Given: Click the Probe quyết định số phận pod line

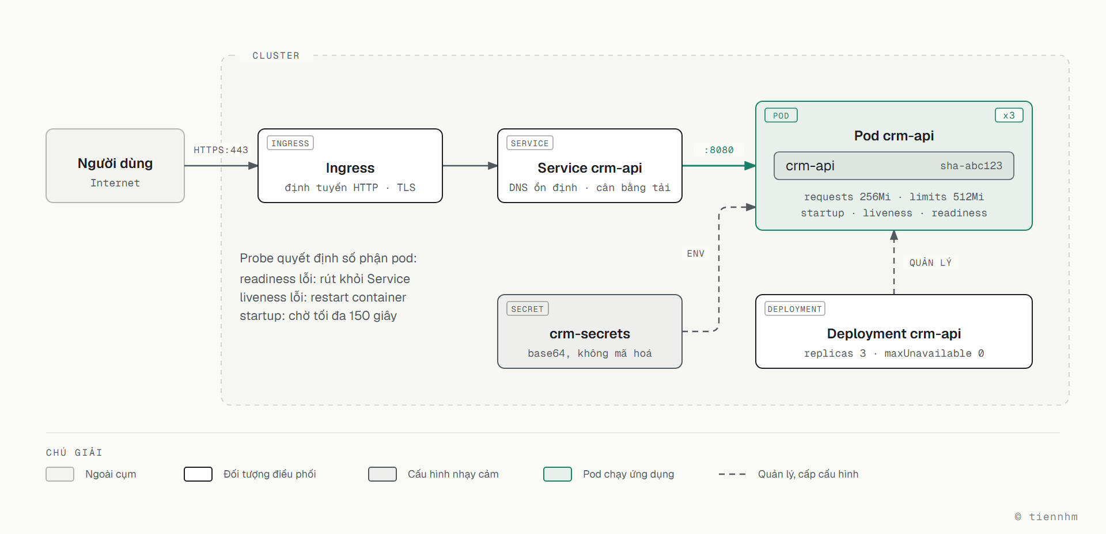Looking at the screenshot, I should [x=328, y=258].
